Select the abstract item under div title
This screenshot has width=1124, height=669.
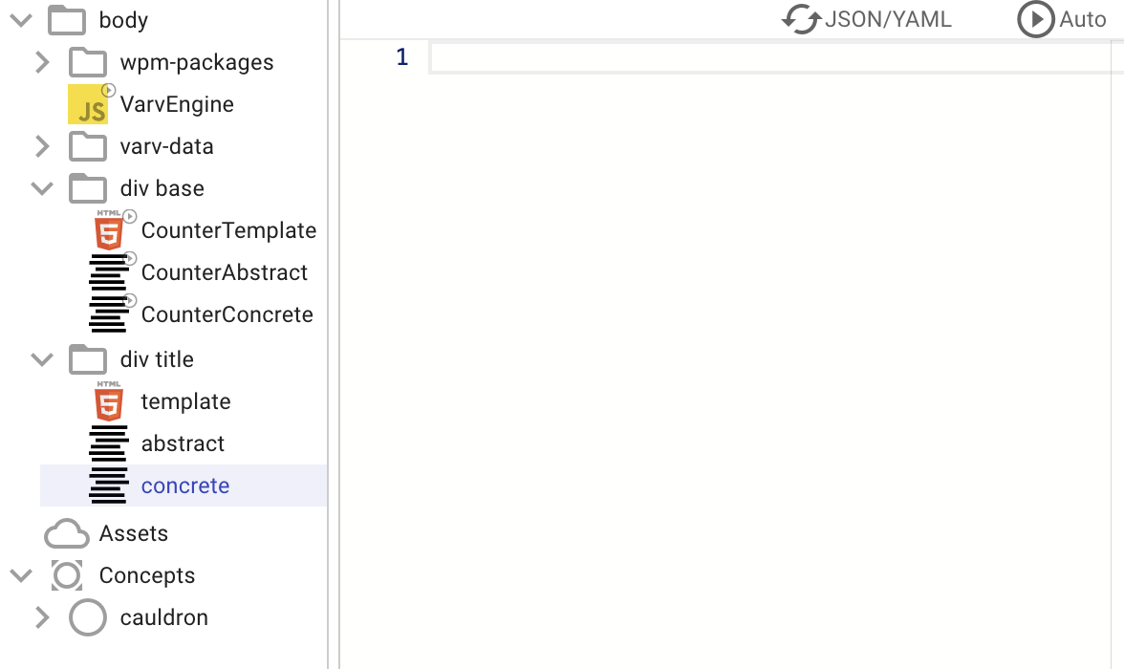click(183, 443)
